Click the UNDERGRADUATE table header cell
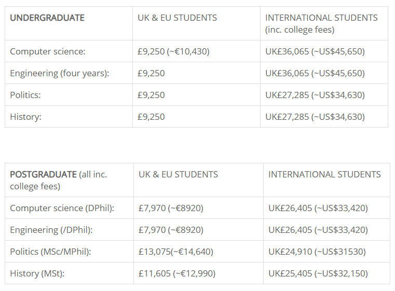 point(47,18)
